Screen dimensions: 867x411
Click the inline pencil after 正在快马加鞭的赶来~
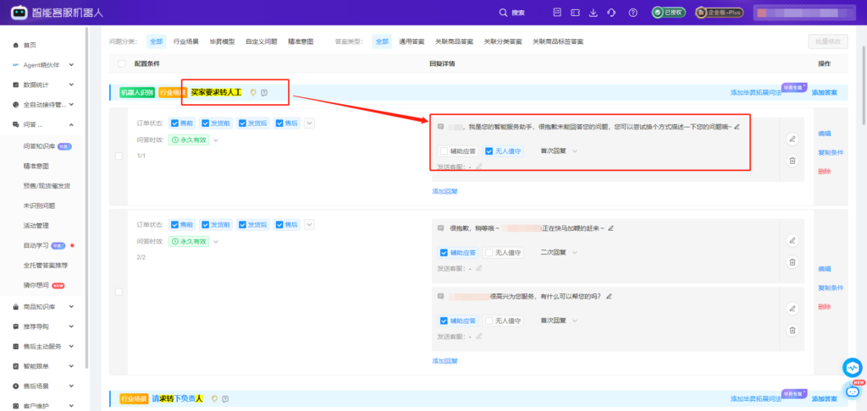(611, 228)
